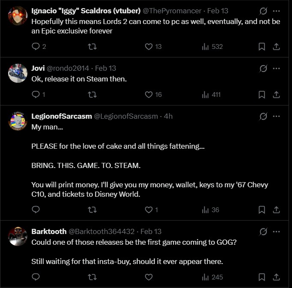Reply to Barktooth's GOG tweet

[x=36, y=277]
